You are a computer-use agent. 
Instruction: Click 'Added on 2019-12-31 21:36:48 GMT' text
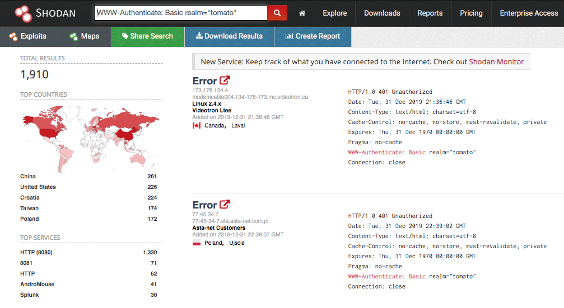[238, 117]
